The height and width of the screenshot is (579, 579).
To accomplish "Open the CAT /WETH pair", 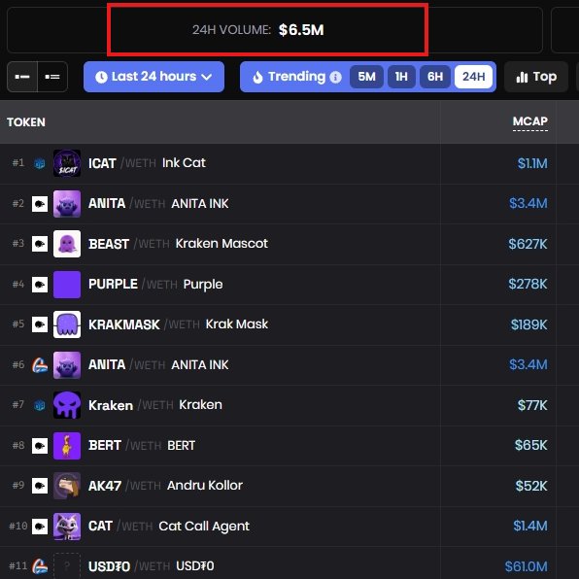I will coord(120,527).
